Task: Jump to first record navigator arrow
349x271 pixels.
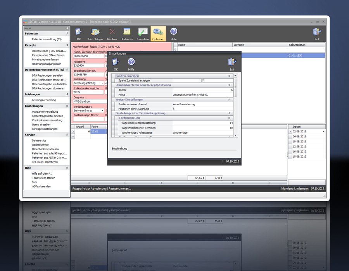Action: pyautogui.click(x=89, y=183)
